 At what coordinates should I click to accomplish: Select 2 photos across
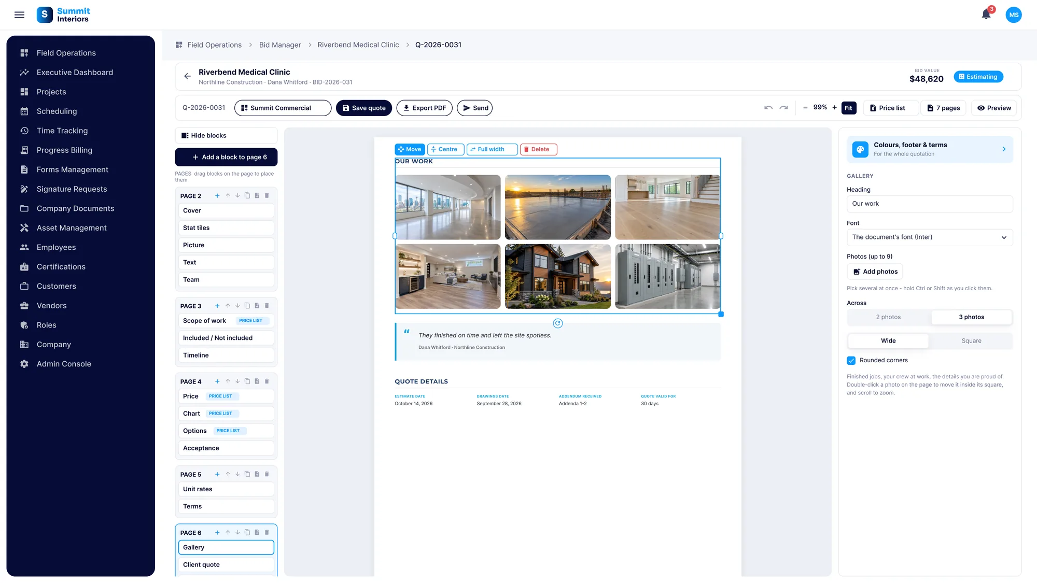[888, 317]
